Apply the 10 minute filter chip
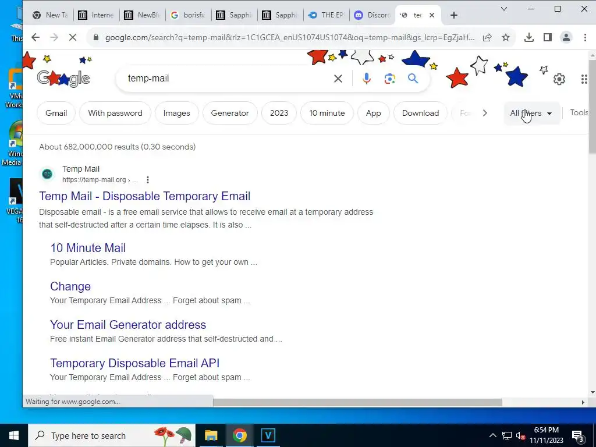Image resolution: width=596 pixels, height=447 pixels. (327, 113)
